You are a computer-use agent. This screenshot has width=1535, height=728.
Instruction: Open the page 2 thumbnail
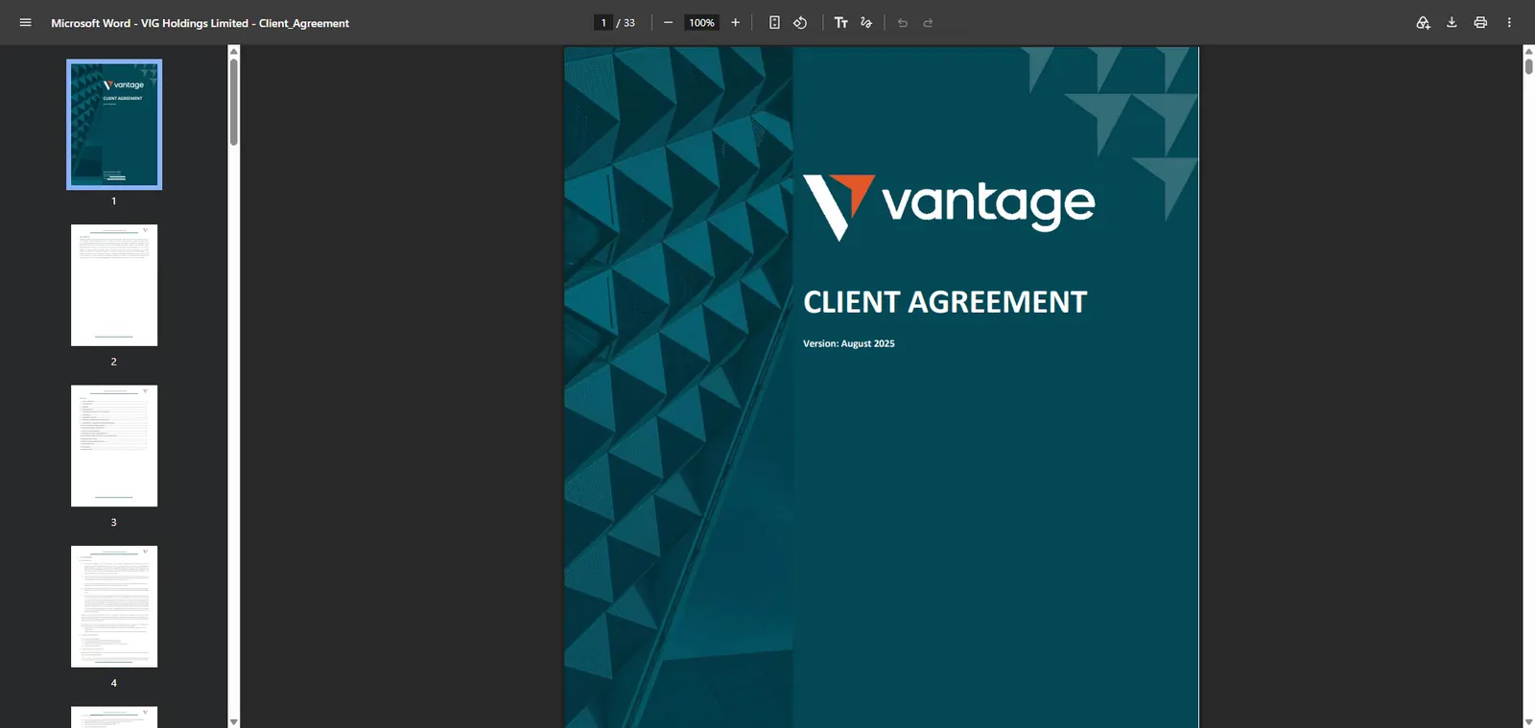pos(114,285)
